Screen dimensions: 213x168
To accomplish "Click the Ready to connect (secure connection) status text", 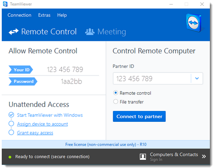I will click(53, 157).
